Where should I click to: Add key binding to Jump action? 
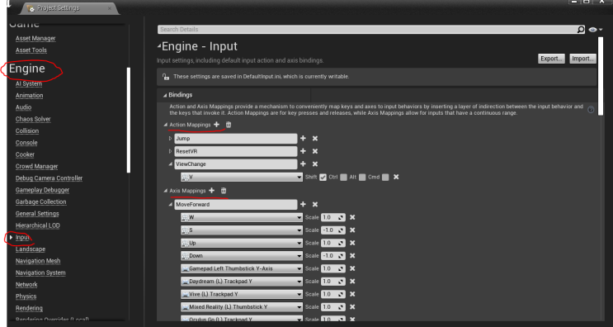(303, 139)
